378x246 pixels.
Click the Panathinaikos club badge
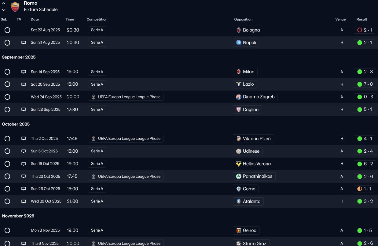(239, 176)
